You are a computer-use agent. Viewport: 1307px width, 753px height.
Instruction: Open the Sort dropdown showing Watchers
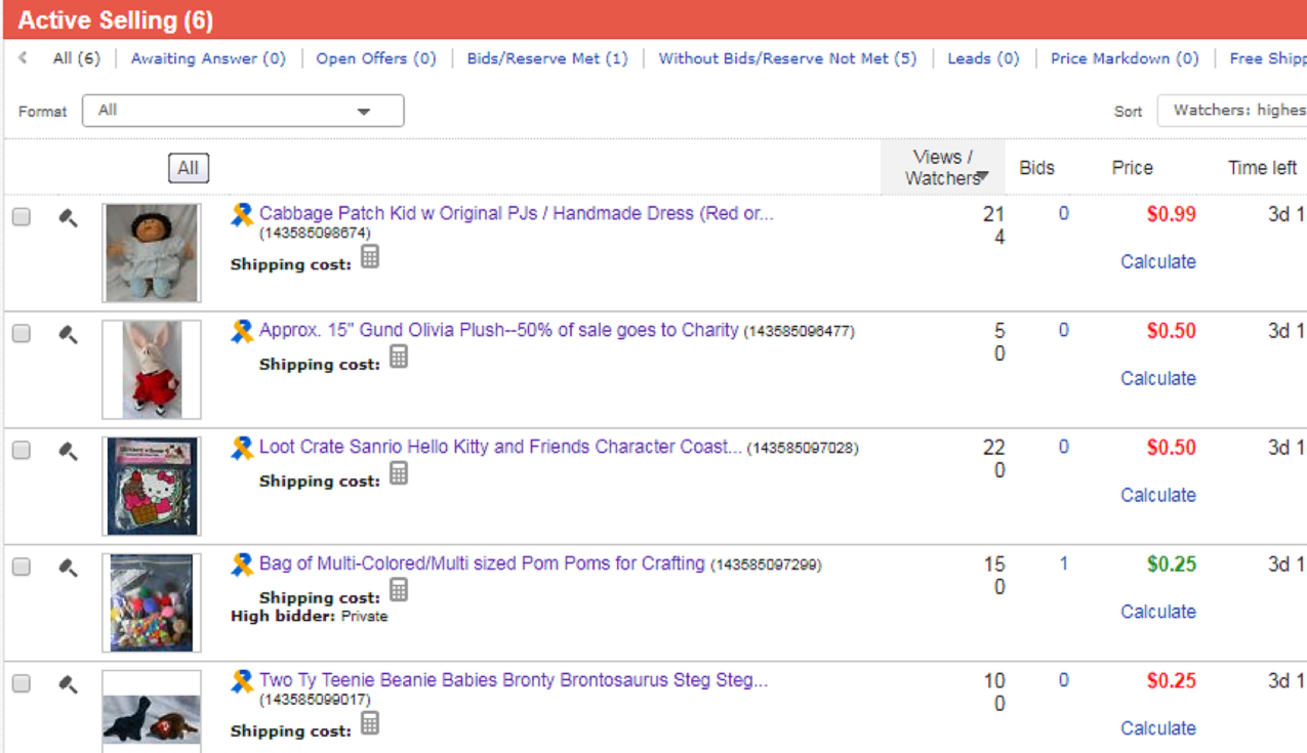[x=1232, y=111]
